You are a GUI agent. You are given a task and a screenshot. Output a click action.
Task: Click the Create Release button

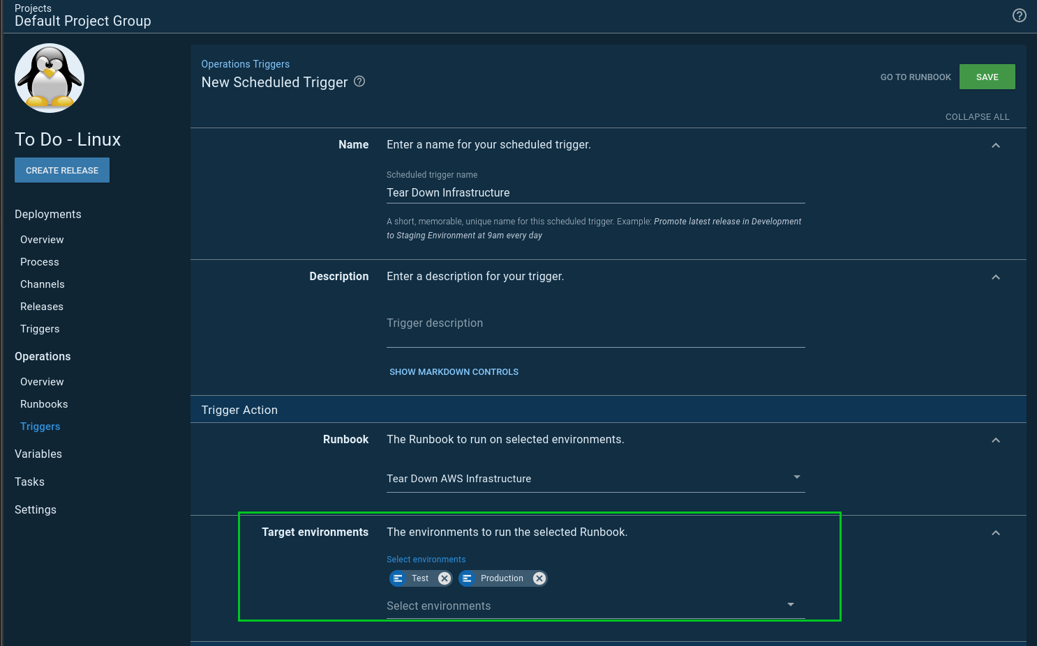(62, 170)
